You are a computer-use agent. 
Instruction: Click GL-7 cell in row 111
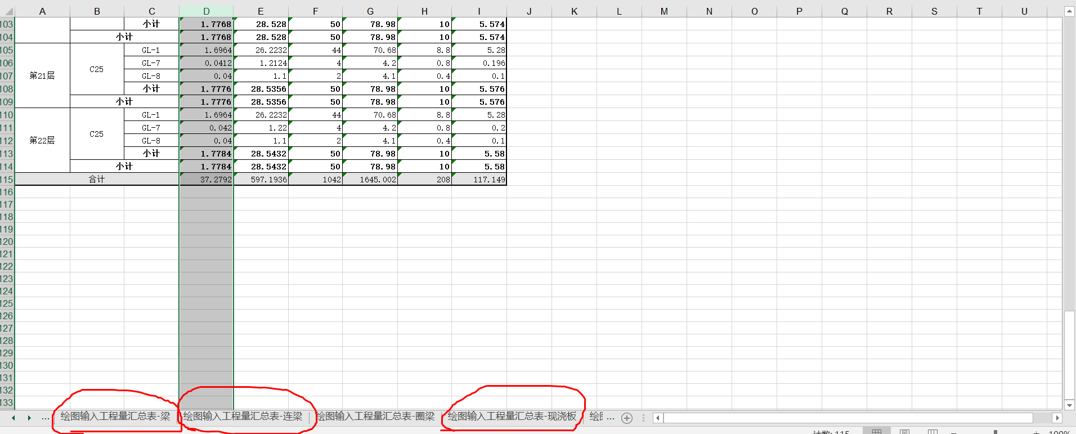click(151, 128)
